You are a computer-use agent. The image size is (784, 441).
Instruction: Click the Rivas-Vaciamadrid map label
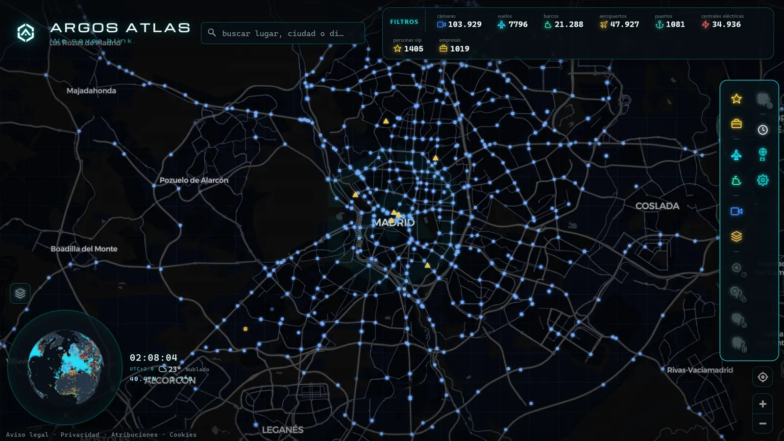pos(700,370)
